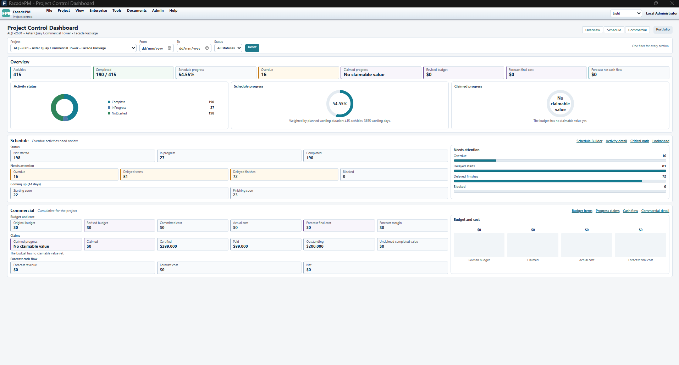Open the Enterprise menu
Image resolution: width=679 pixels, height=365 pixels.
[98, 11]
